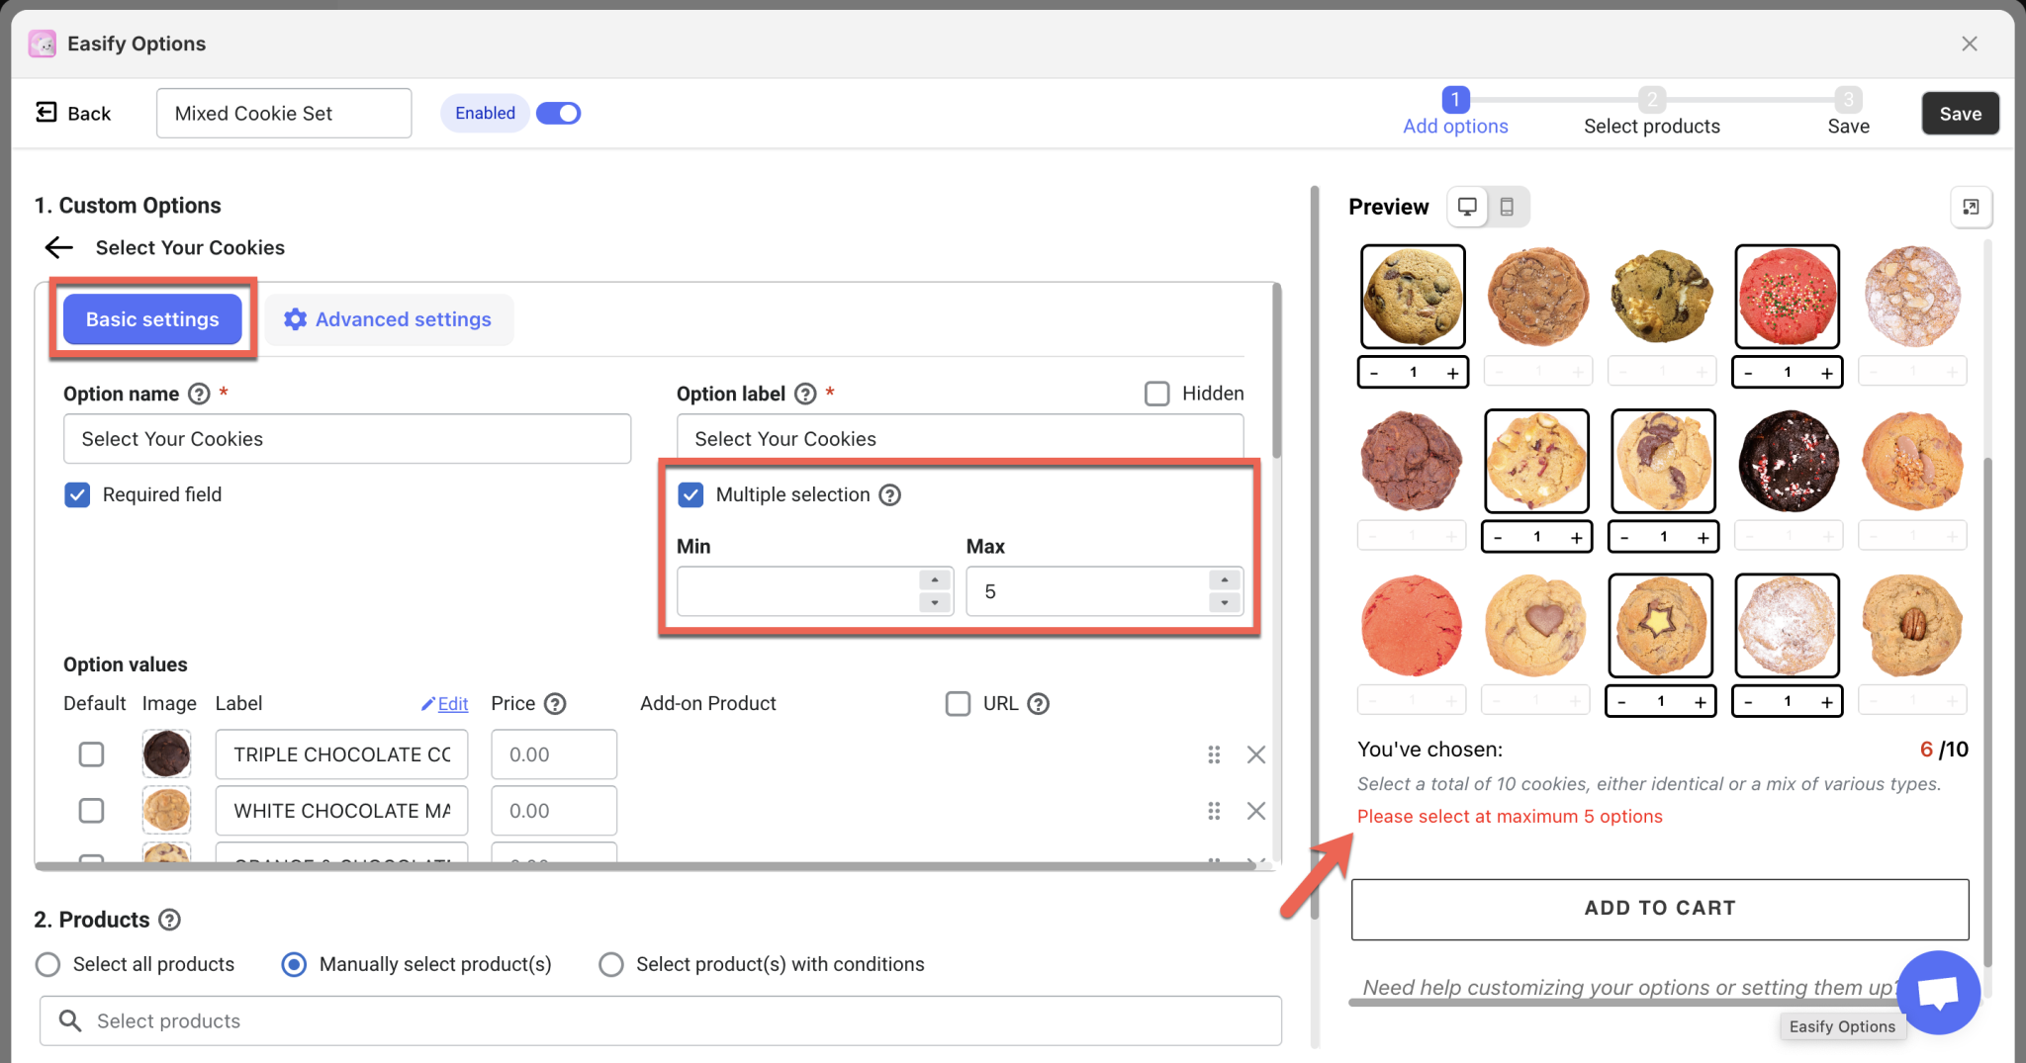Screen dimensions: 2026x1063
Task: Check the Hidden checkbox
Action: 1155,393
